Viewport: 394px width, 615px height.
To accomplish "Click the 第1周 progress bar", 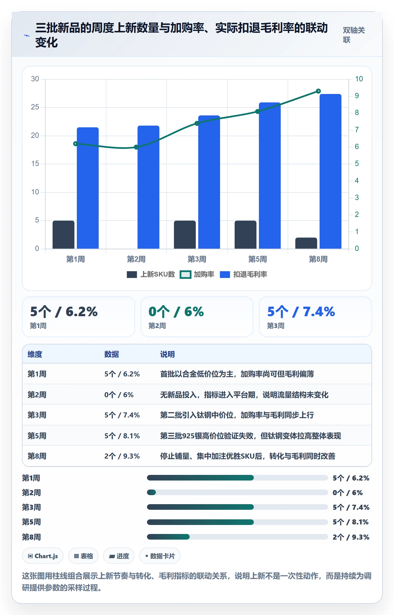I will (237, 478).
